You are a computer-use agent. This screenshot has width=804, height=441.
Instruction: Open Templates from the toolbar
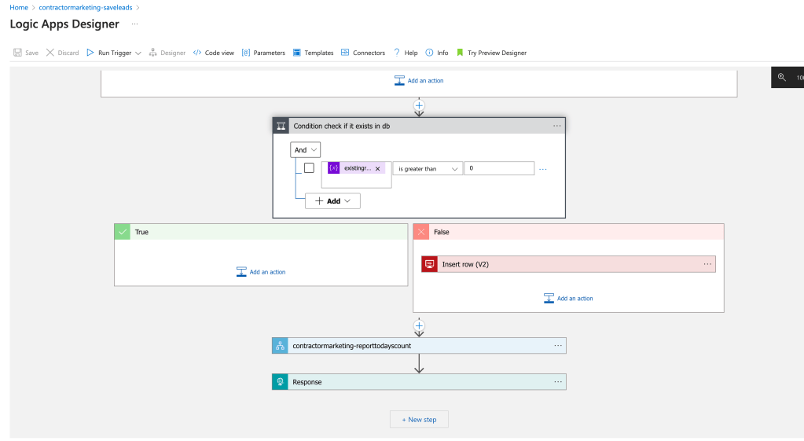[313, 53]
